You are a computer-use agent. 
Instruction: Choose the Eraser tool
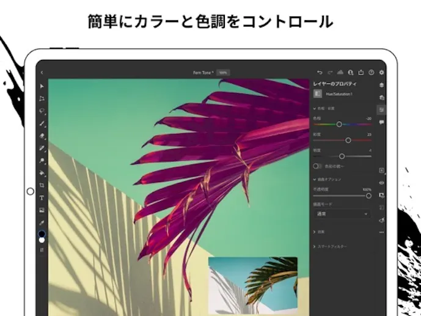coord(42,136)
